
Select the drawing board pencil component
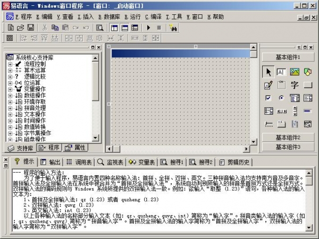(x=268, y=85)
